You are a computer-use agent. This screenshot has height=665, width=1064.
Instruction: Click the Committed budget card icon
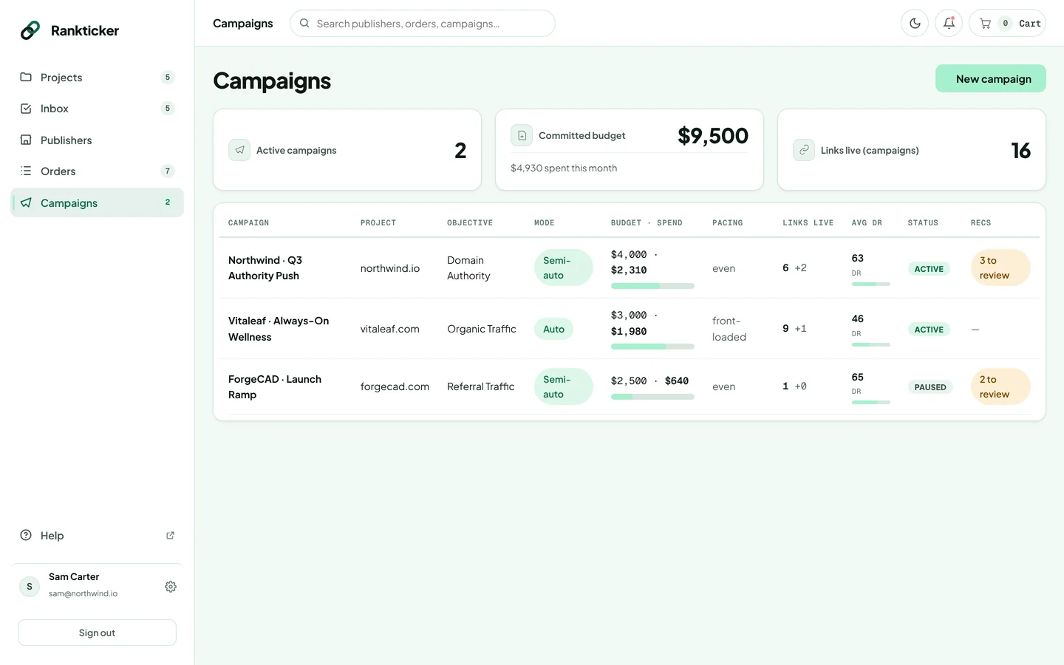(522, 135)
